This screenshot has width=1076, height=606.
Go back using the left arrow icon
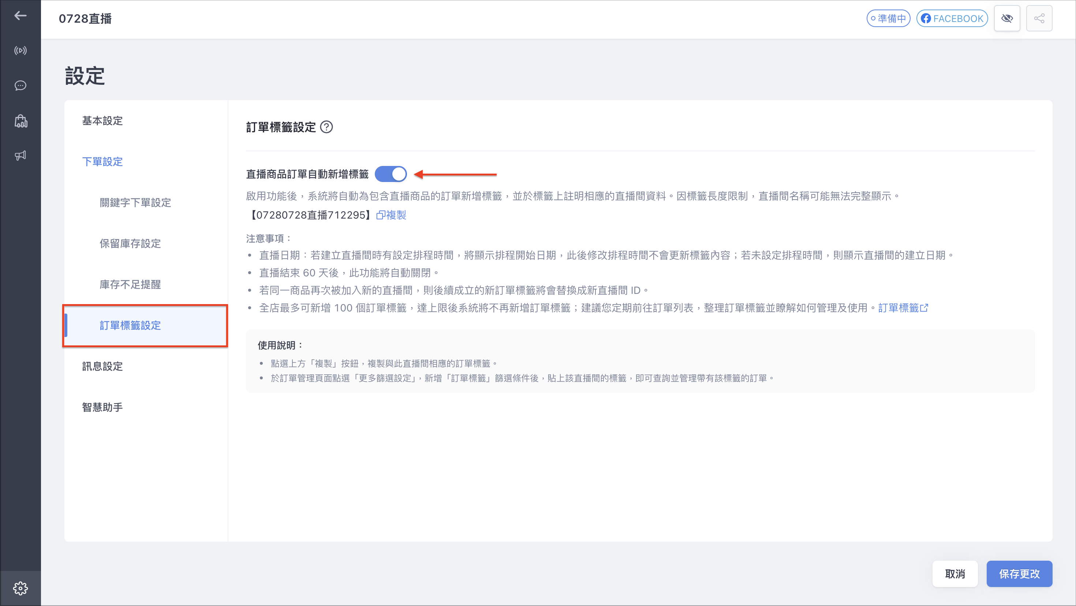click(x=20, y=16)
